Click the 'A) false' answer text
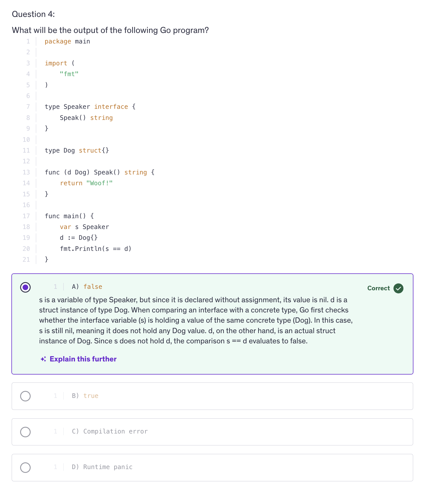This screenshot has height=493, width=426. point(87,287)
